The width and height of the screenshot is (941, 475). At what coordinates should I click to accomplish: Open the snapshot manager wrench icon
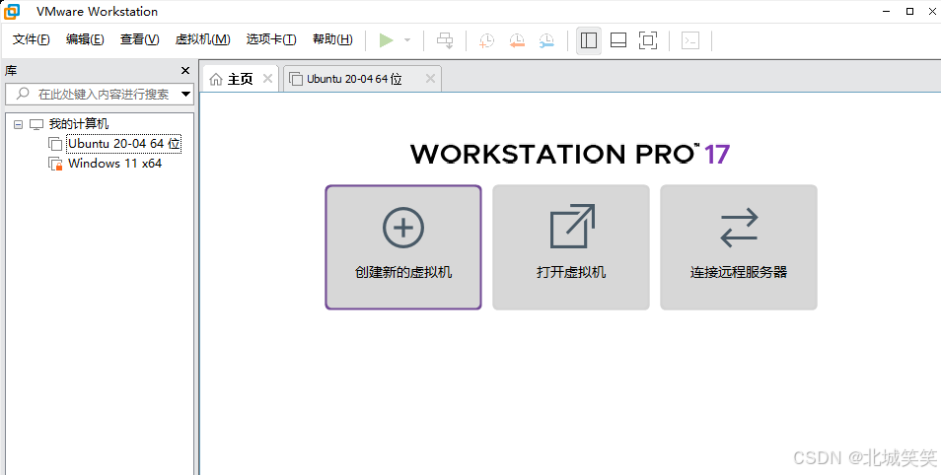(546, 40)
